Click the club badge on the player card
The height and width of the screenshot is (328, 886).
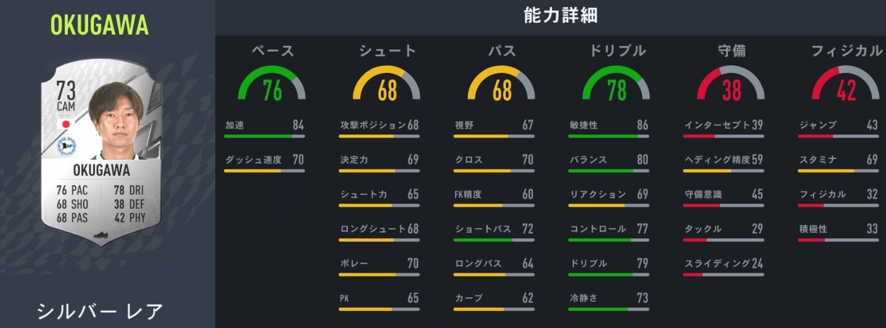[65, 146]
